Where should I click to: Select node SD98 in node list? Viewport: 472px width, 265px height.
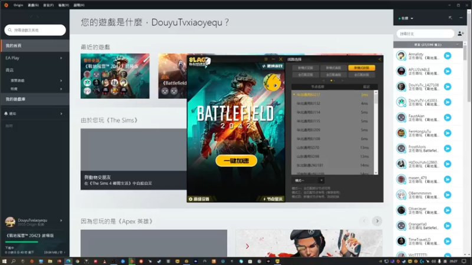(333, 156)
